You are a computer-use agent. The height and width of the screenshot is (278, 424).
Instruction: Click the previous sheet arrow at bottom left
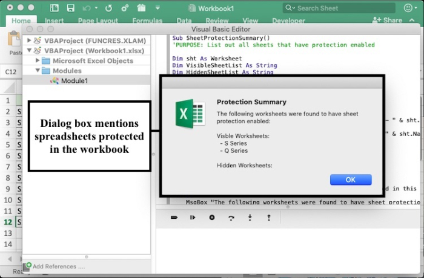click(x=10, y=259)
